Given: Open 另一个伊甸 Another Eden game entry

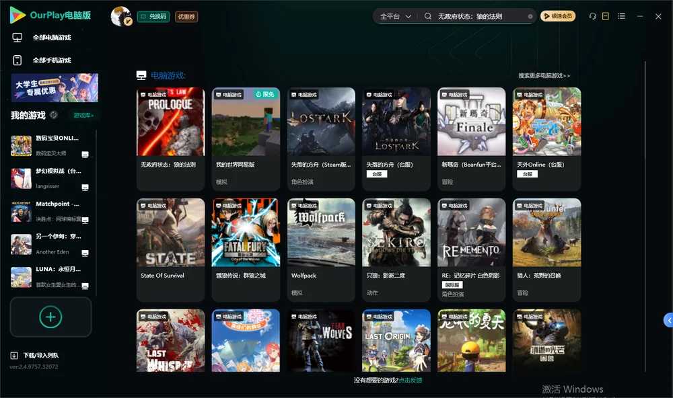Looking at the screenshot, I should 50,245.
